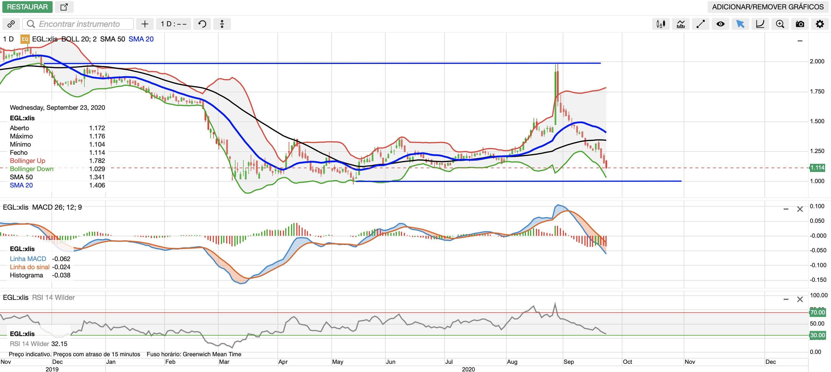
Task: Click the zoom-in magnifier icon
Action: pyautogui.click(x=780, y=24)
